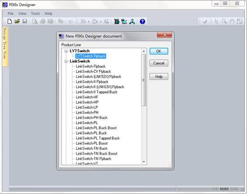Click the colored network tree icon
The image size is (247, 194).
[132, 21]
